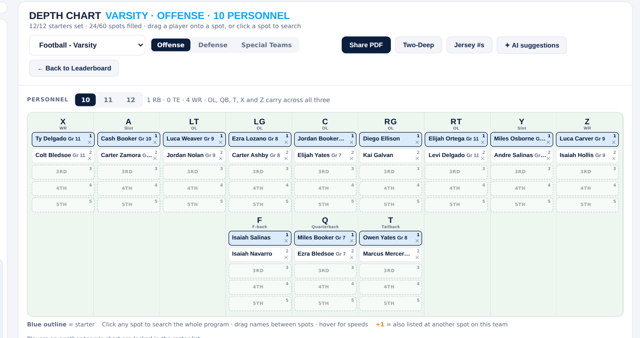Clear Luca Weaver from LT starter
The width and height of the screenshot is (640, 338).
[x=221, y=143]
